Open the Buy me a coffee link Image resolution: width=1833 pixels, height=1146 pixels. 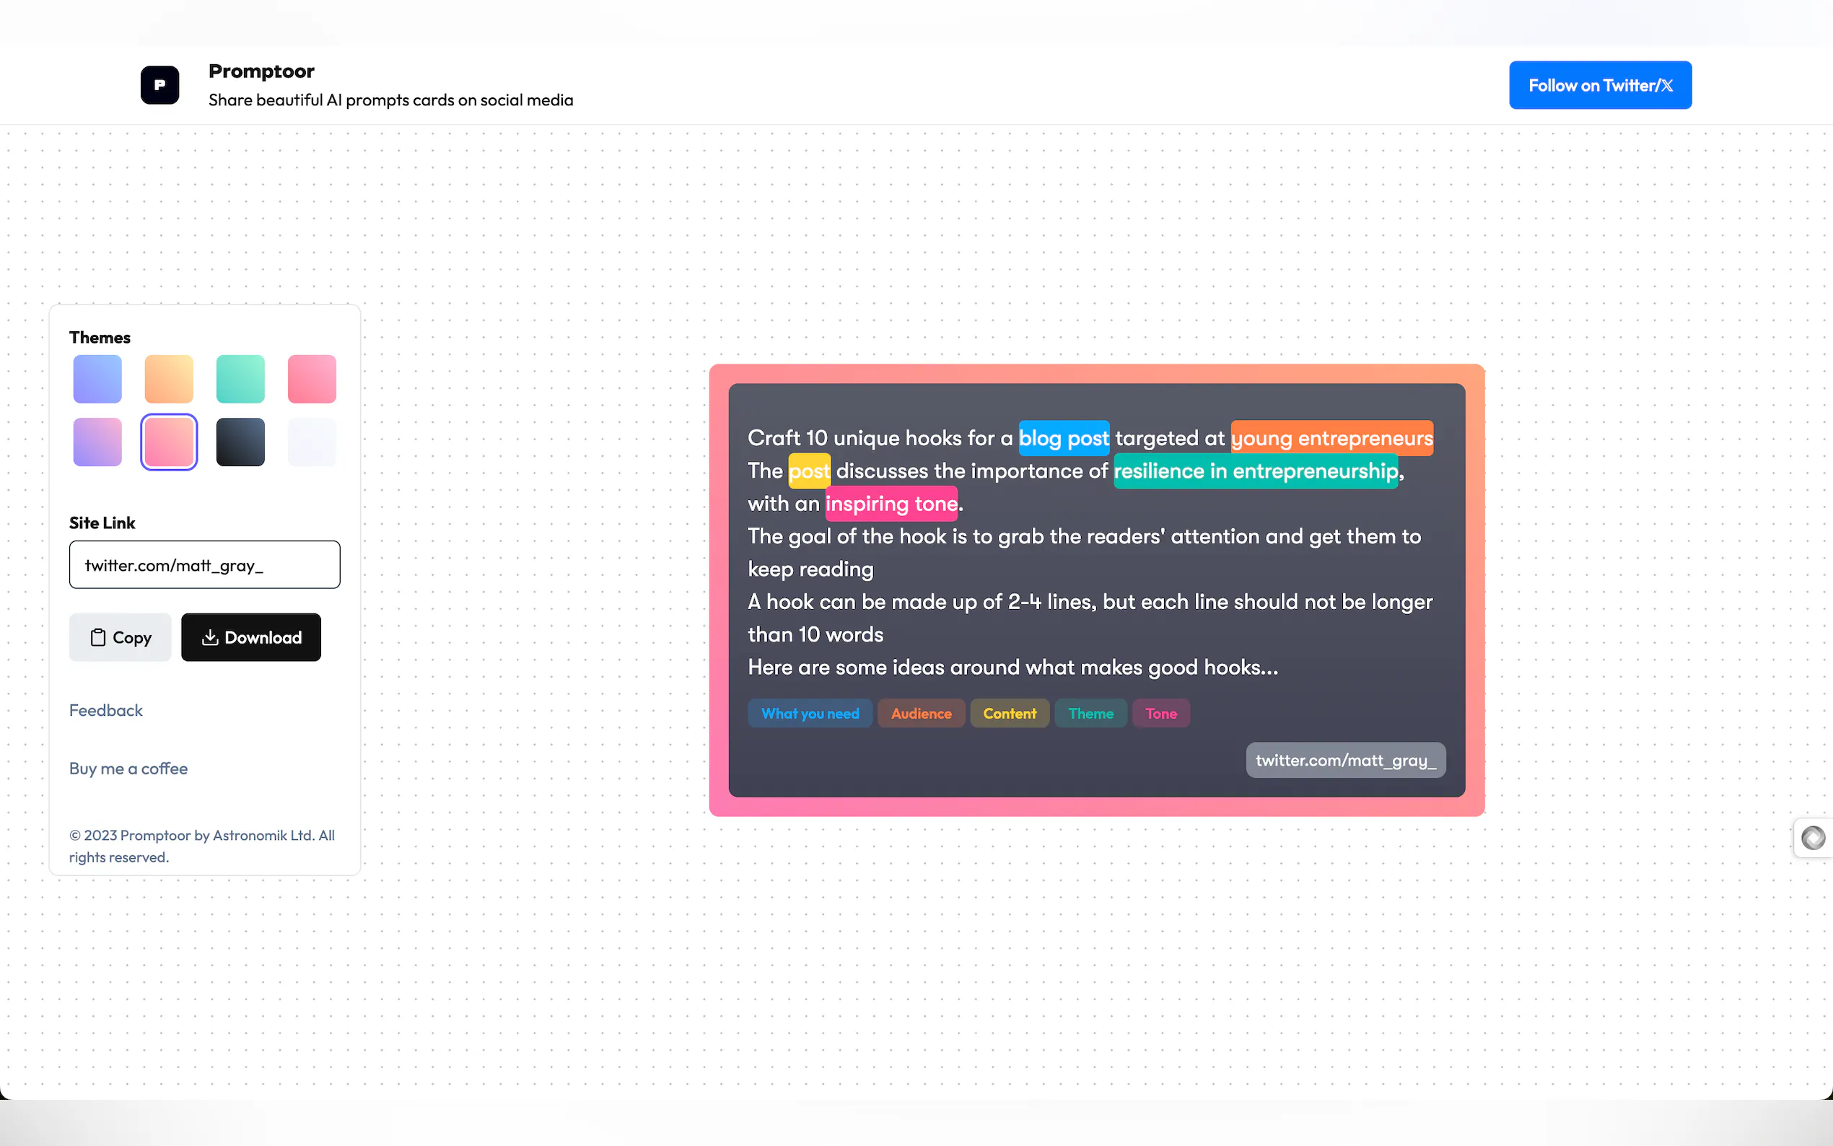point(128,769)
